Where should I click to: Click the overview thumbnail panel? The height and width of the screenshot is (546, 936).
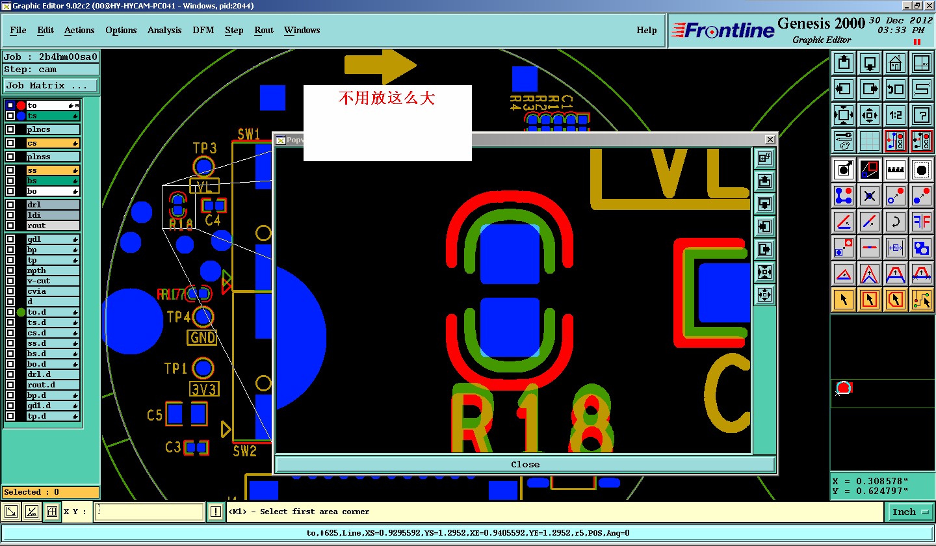coord(883,393)
